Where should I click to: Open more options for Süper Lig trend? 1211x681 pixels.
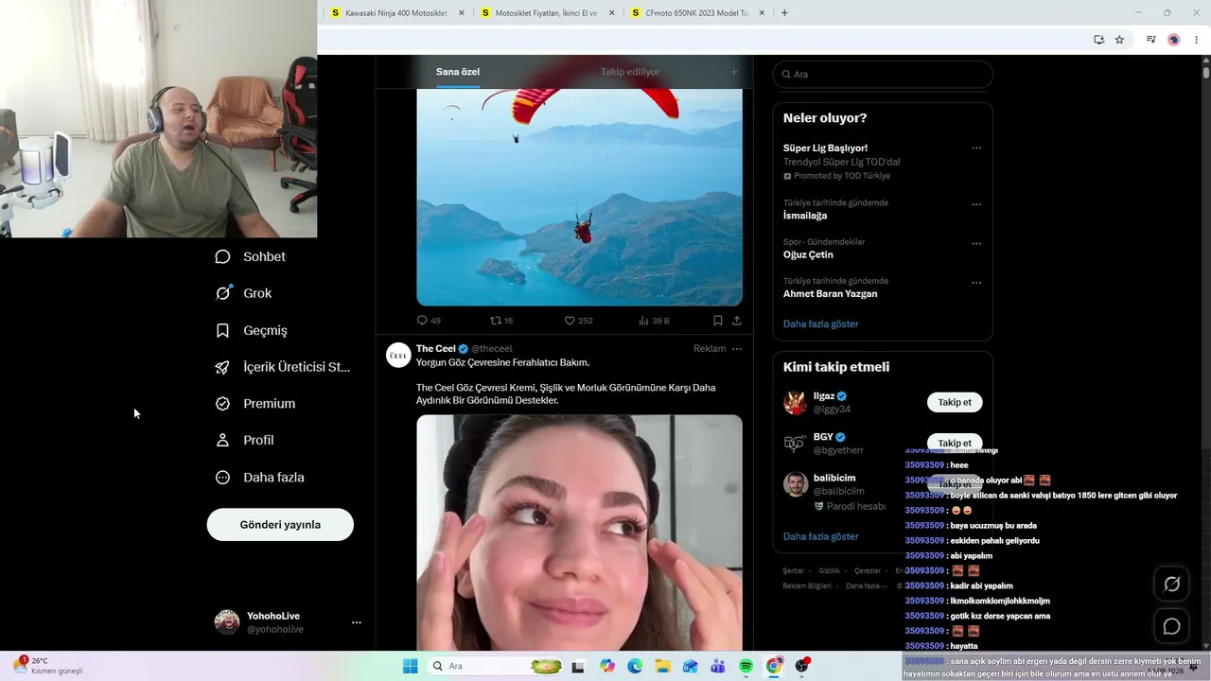click(976, 148)
